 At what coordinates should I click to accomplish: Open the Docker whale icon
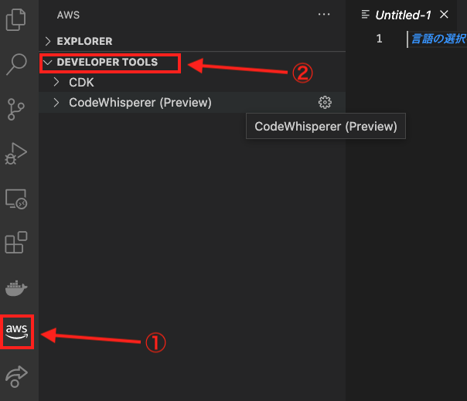[x=16, y=288]
